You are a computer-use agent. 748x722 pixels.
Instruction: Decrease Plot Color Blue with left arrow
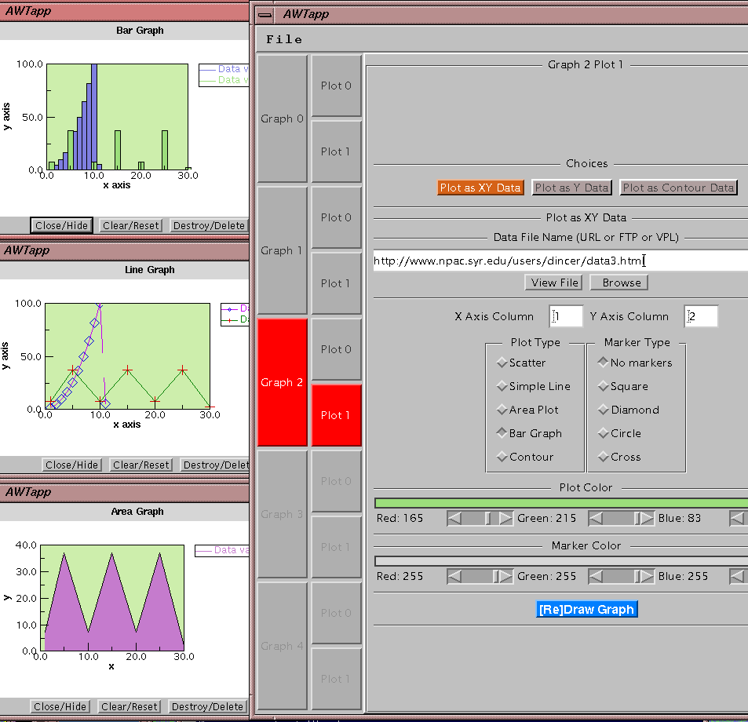738,518
